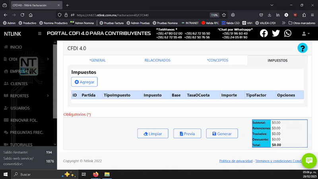Open EMPRESAS in the sidebar
The height and width of the screenshot is (179, 318).
pyautogui.click(x=17, y=72)
